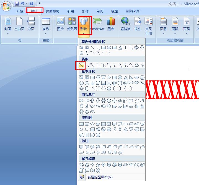Switch to the 邮件 tab
This screenshot has height=185, width=199.
point(85,11)
